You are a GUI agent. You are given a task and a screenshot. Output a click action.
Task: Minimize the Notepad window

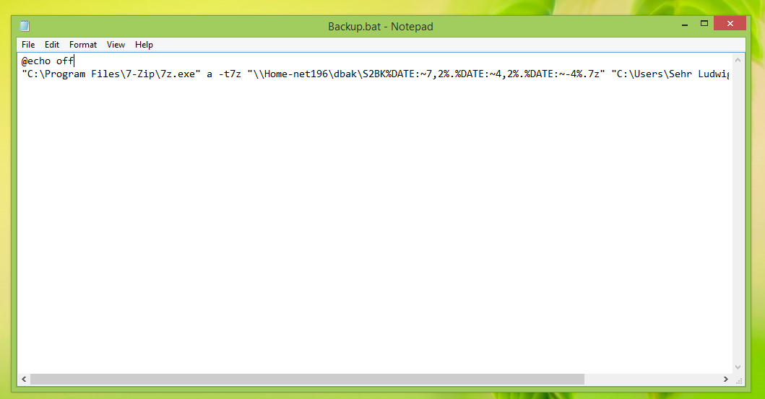tap(683, 25)
